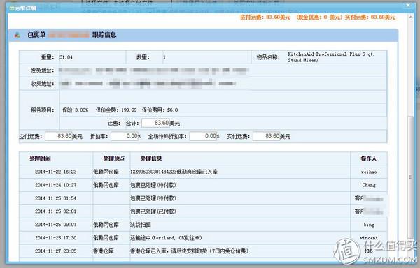Click the 实付运费 83.60 field
The width and height of the screenshot is (420, 268).
267,136
